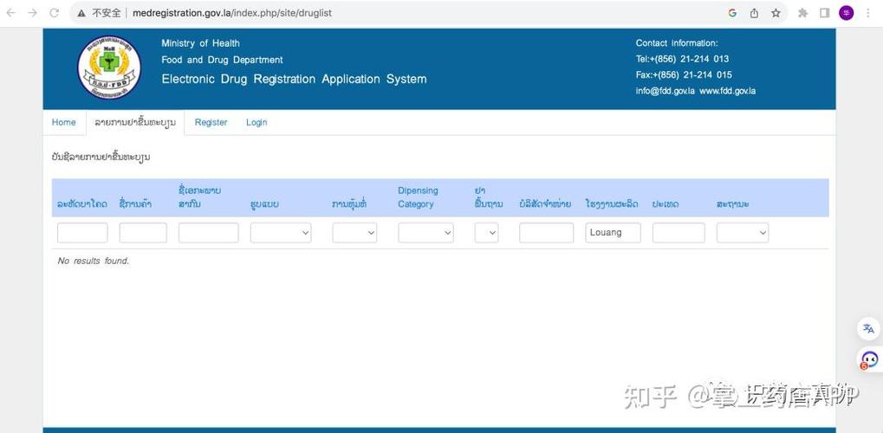
Task: Open the Google icon in the address bar
Action: tap(732, 13)
